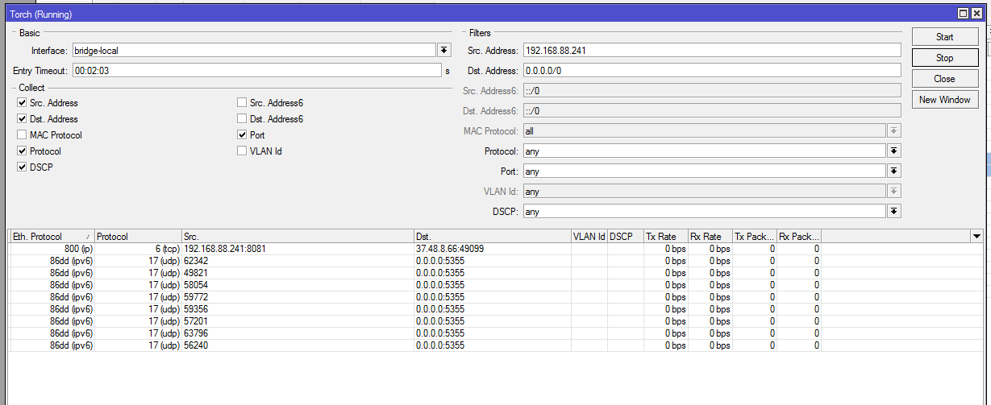Open the table column selector dropdown arrow

[976, 236]
